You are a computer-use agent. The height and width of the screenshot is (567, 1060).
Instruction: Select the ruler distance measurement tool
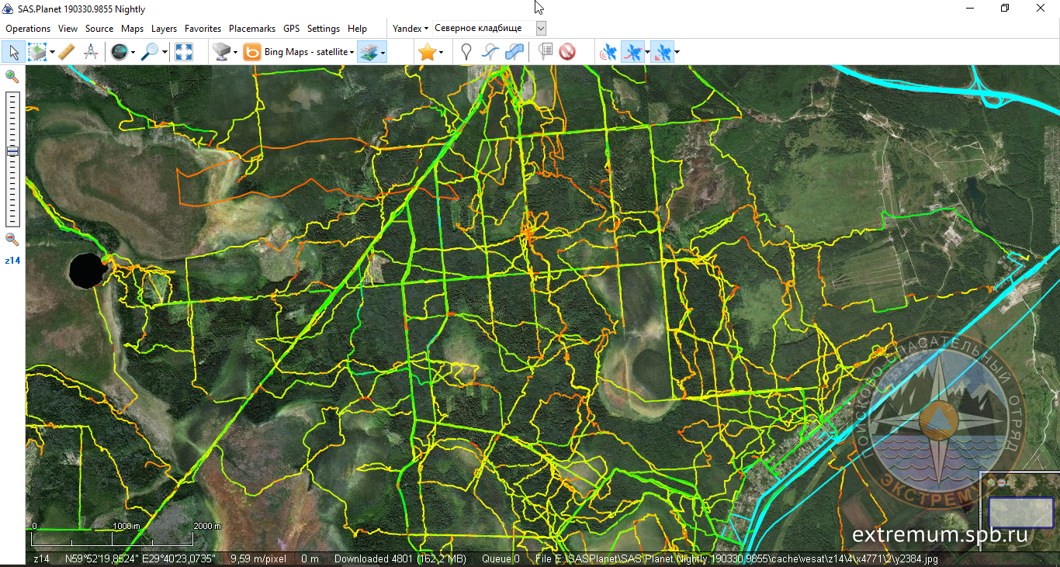point(67,52)
